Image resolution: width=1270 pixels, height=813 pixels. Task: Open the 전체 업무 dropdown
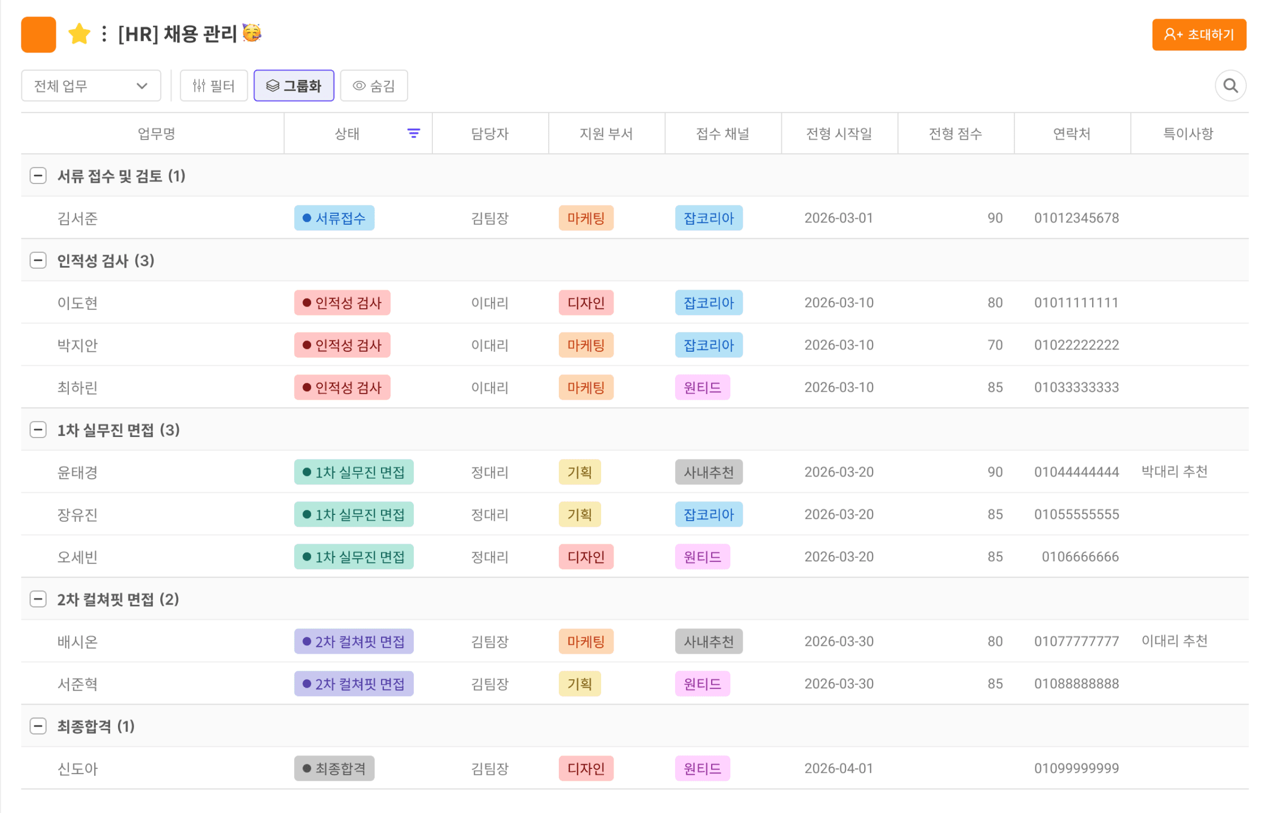pyautogui.click(x=91, y=86)
